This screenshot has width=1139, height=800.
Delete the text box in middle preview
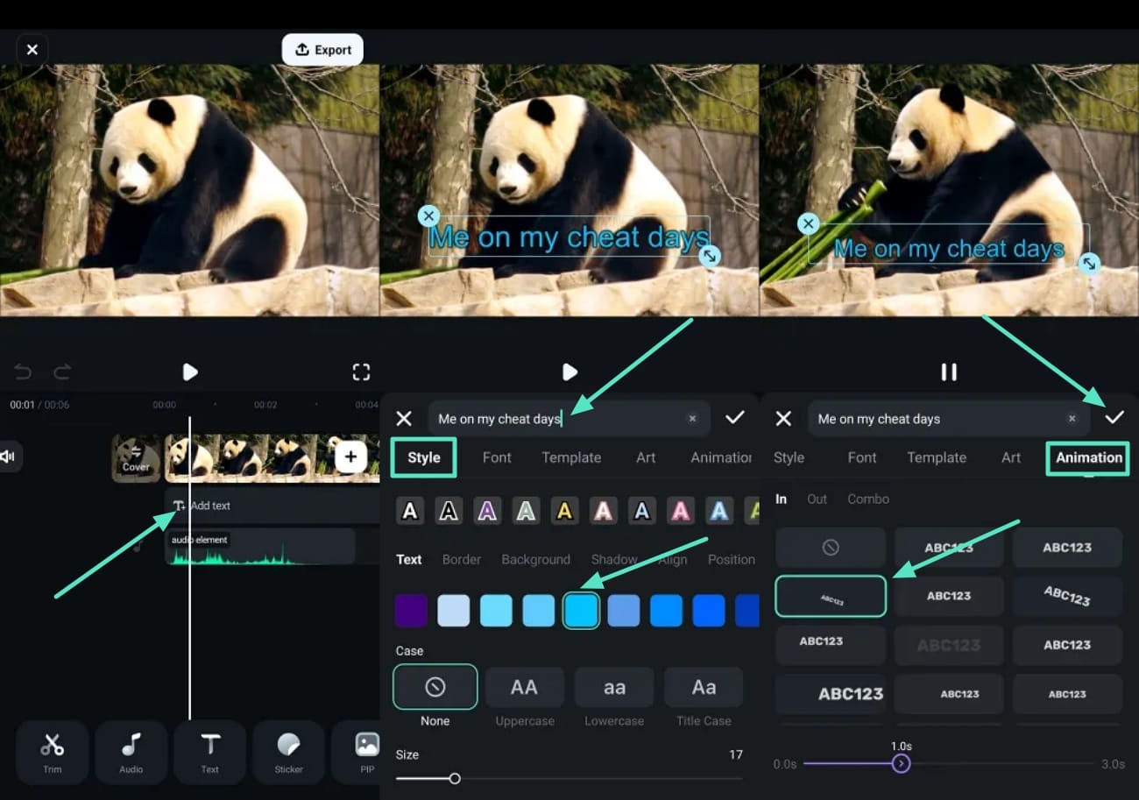[428, 216]
